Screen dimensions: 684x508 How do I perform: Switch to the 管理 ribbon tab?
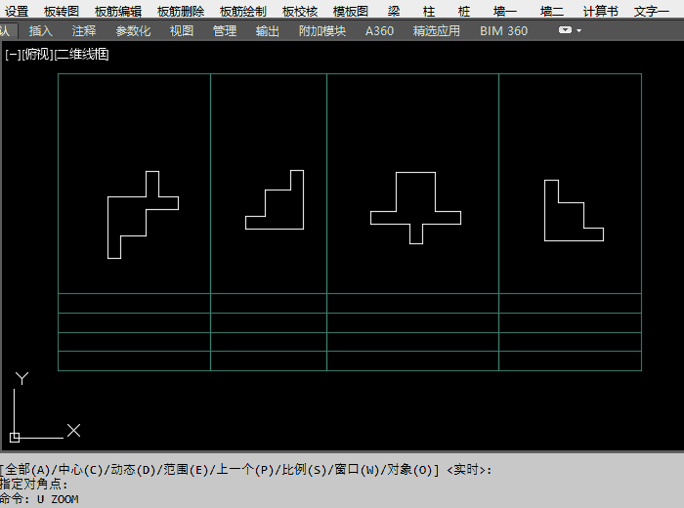(x=225, y=31)
